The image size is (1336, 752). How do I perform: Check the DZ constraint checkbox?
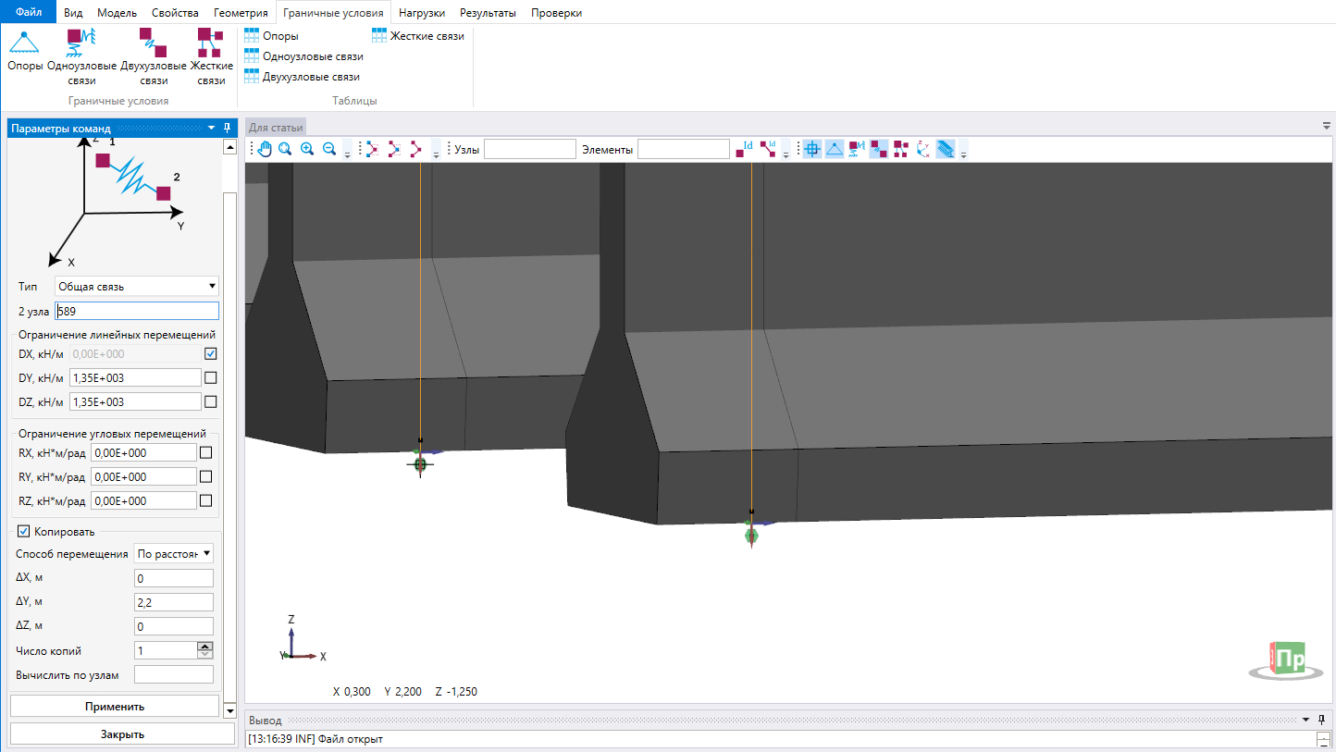[x=210, y=401]
